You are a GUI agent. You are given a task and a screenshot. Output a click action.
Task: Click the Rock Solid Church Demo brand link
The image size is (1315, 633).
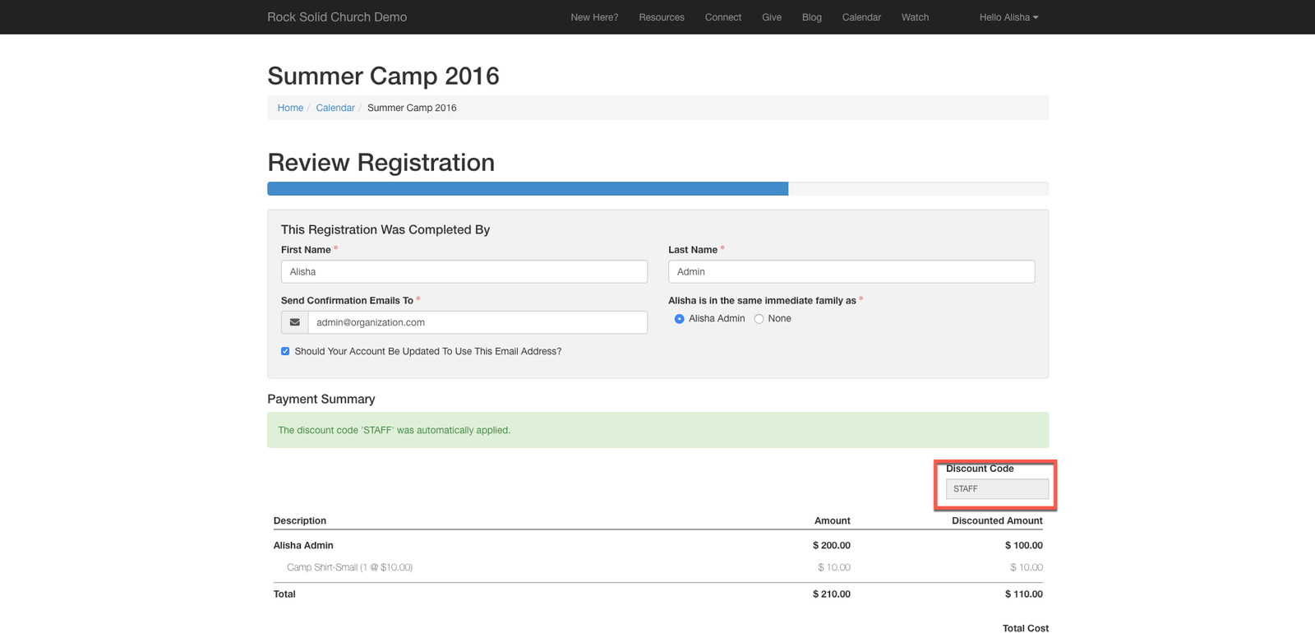337,17
